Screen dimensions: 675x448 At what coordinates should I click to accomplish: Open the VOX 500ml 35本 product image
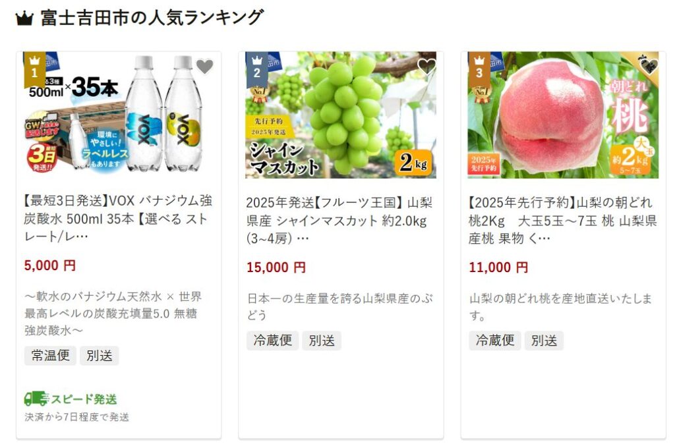pos(119,115)
